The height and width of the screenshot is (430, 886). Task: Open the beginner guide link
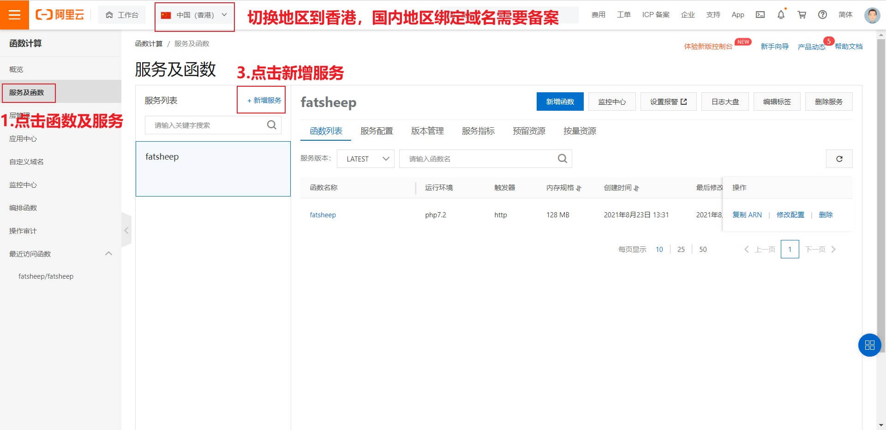(x=774, y=47)
